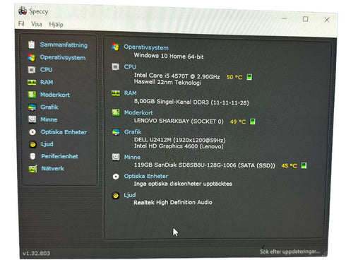This screenshot has height=260, width=346.
Task: Click RAM heading link in summary
Action: click(131, 93)
